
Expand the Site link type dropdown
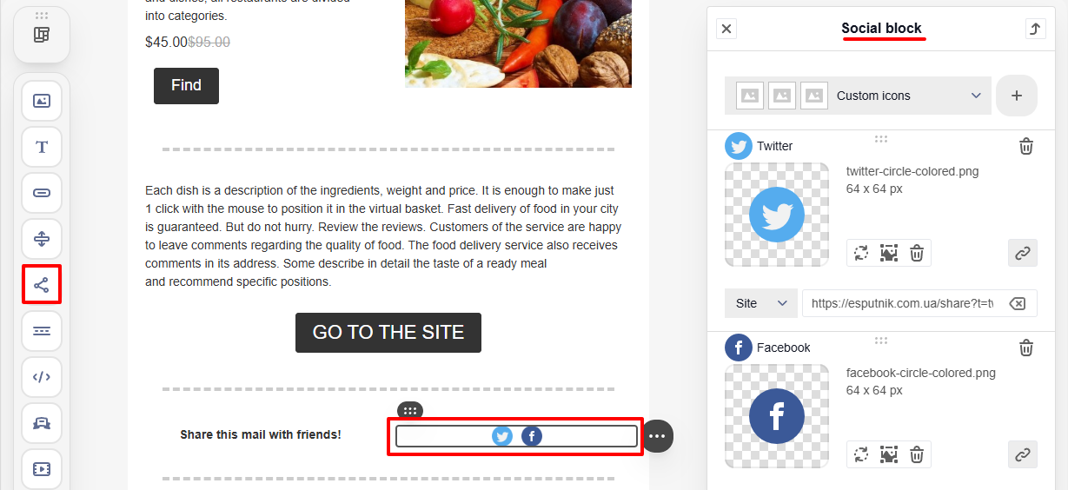coord(761,303)
